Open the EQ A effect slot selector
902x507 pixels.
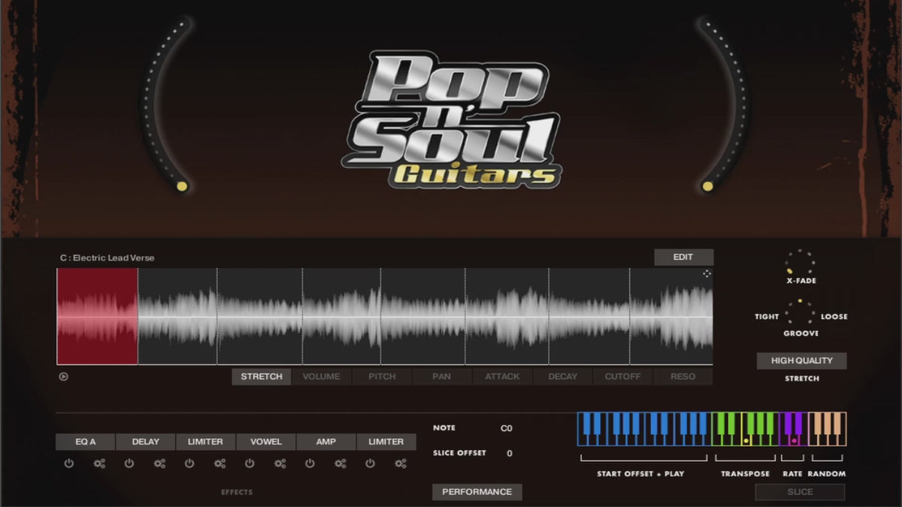(x=86, y=442)
